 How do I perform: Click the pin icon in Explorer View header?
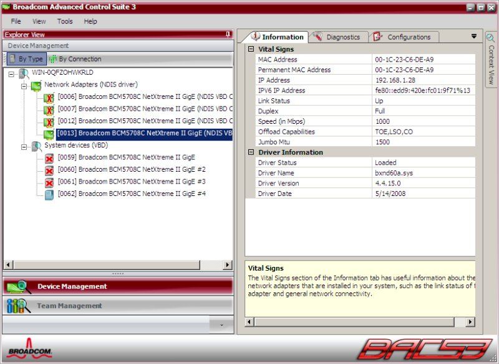click(x=228, y=34)
